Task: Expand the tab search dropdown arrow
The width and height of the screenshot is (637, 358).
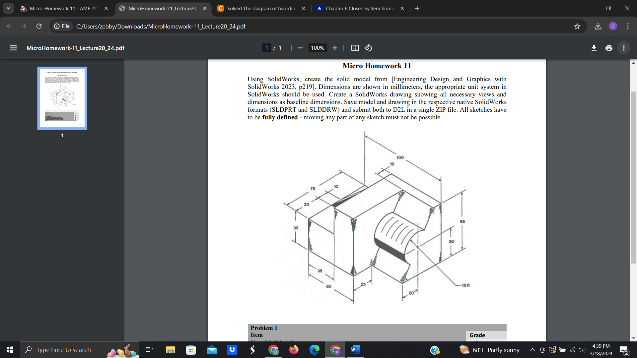Action: (x=8, y=8)
